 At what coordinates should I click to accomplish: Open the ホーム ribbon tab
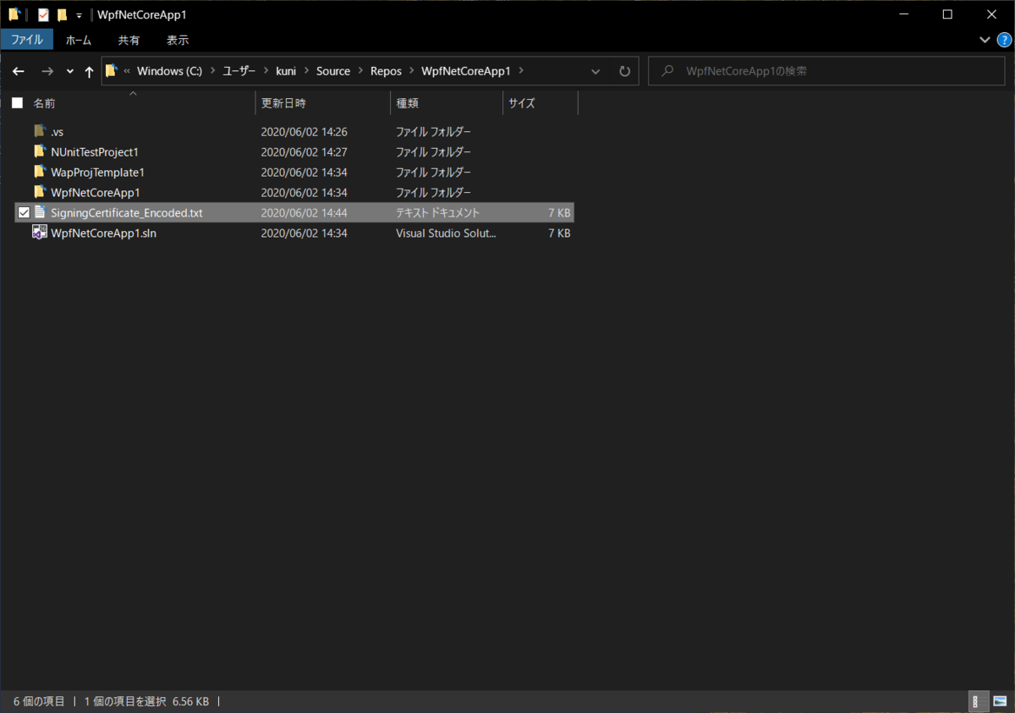[x=79, y=40]
